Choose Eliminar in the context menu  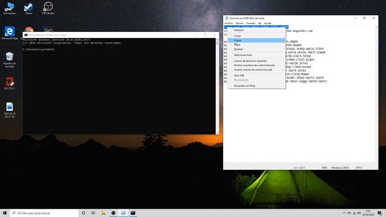pyautogui.click(x=256, y=49)
